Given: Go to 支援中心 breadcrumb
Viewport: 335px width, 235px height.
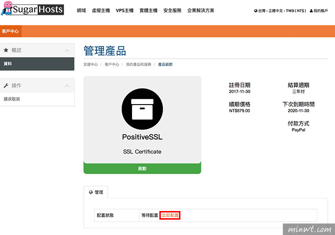Looking at the screenshot, I should point(90,64).
